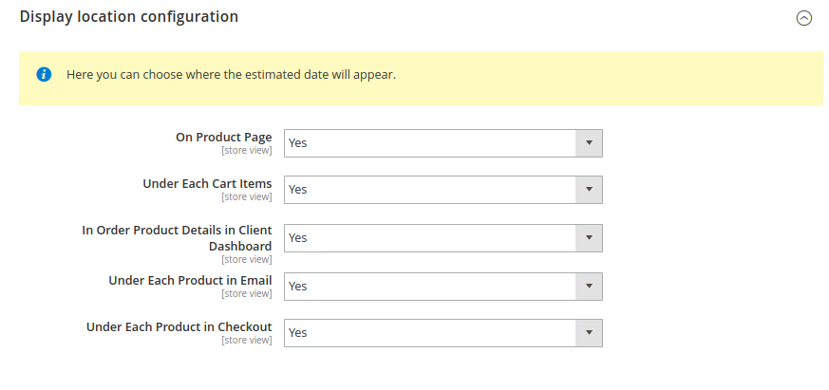Click the Product in Email dropdown arrow
The image size is (829, 390).
point(589,287)
